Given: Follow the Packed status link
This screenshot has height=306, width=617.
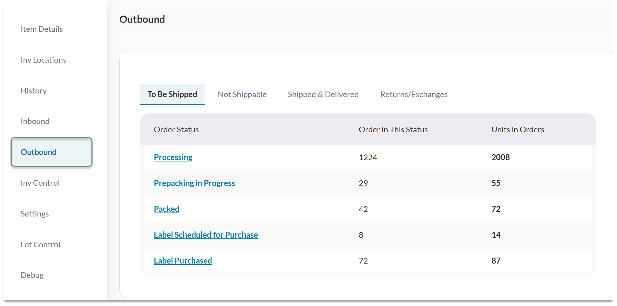Looking at the screenshot, I should [166, 209].
